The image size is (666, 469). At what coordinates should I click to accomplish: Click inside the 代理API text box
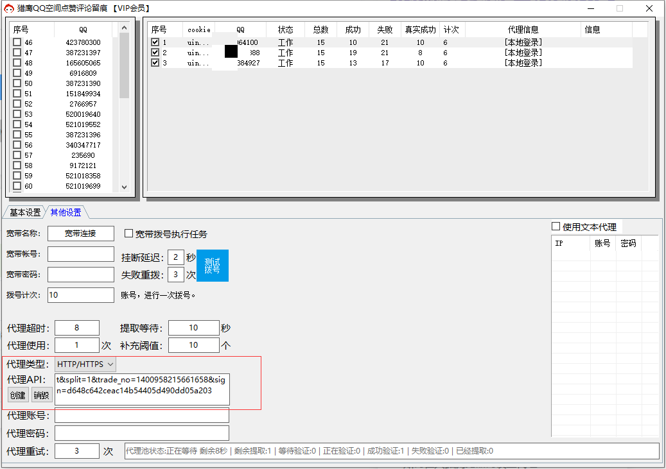(x=143, y=389)
